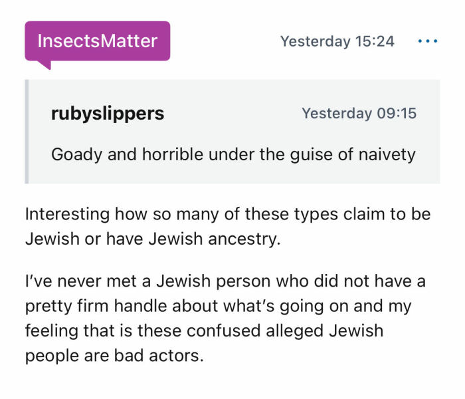Open the InsectsMatter user profile badge

pyautogui.click(x=98, y=41)
